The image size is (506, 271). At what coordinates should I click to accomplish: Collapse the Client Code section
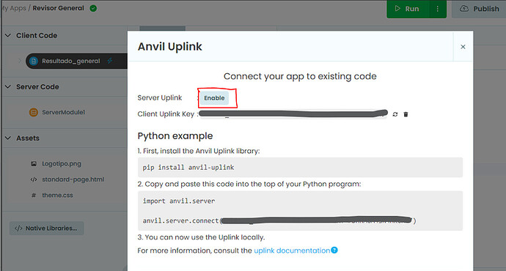click(8, 35)
